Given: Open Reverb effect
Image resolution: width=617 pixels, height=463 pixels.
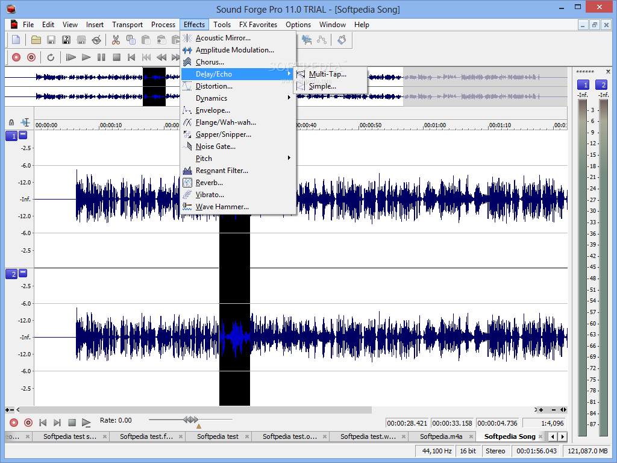Looking at the screenshot, I should [x=239, y=183].
